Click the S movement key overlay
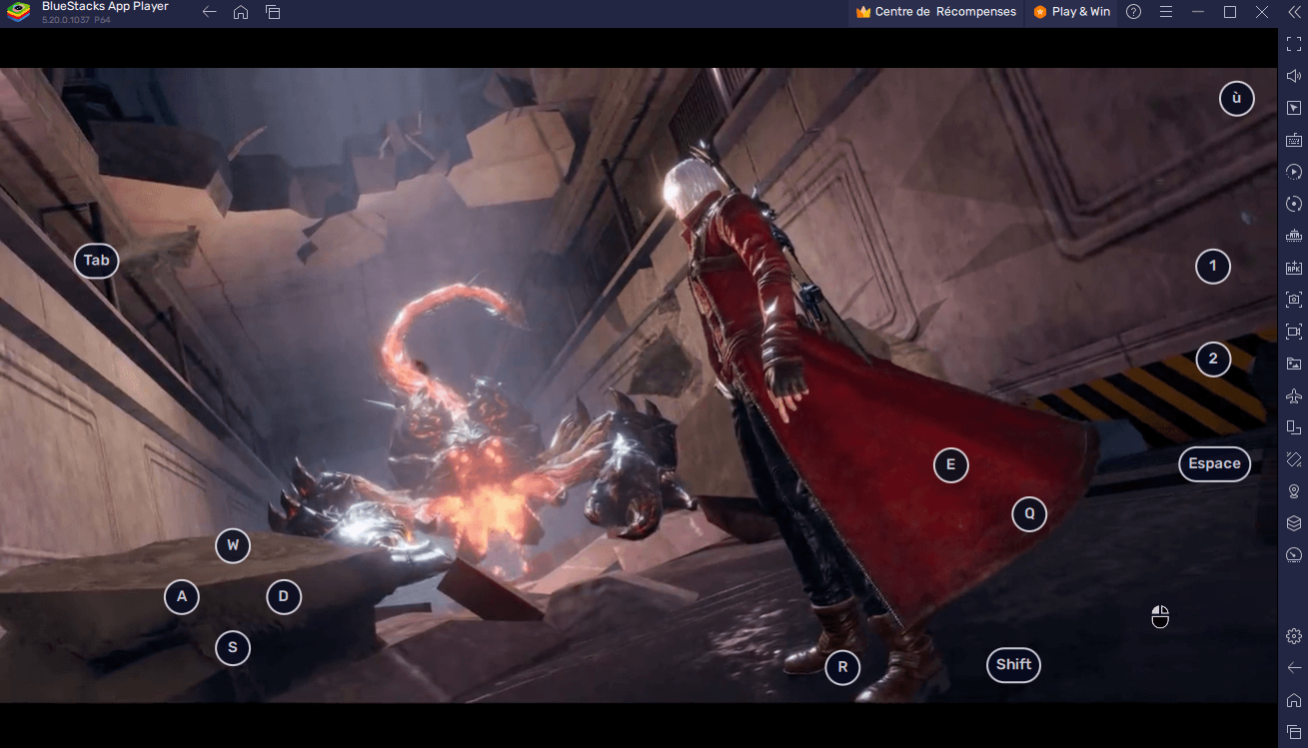This screenshot has width=1308, height=748. point(233,648)
